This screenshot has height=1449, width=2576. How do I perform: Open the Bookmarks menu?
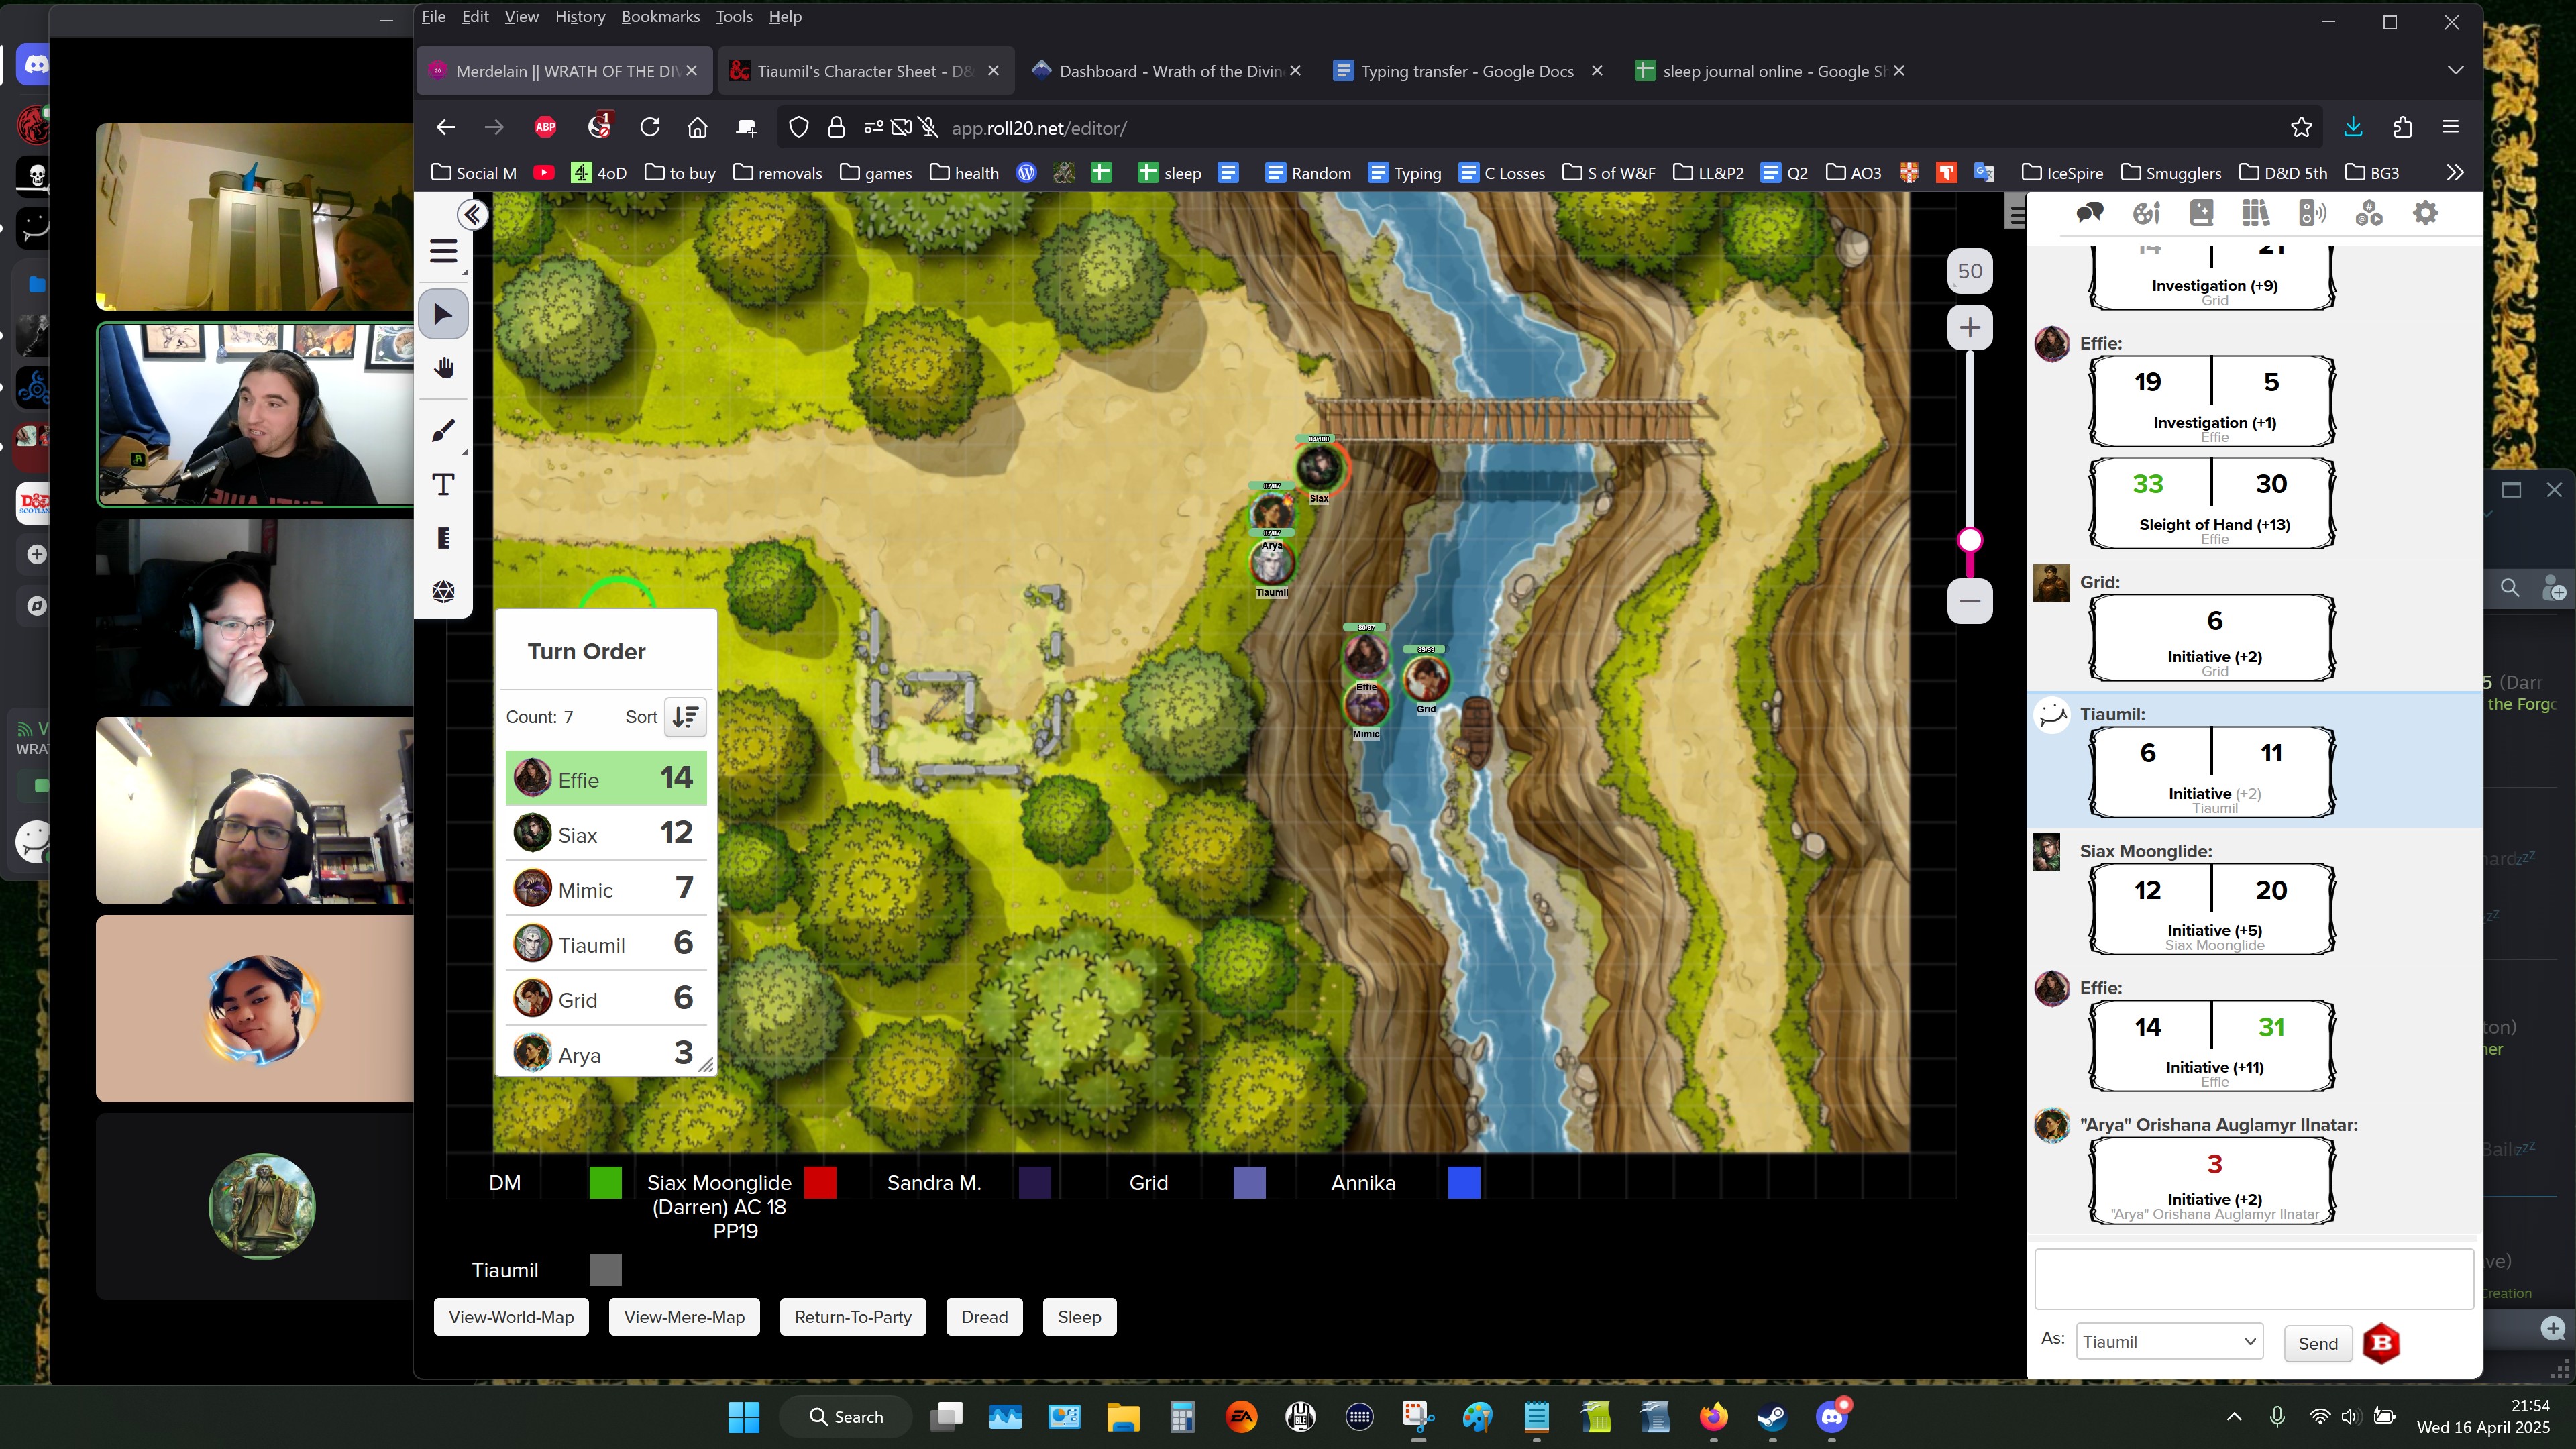[660, 17]
